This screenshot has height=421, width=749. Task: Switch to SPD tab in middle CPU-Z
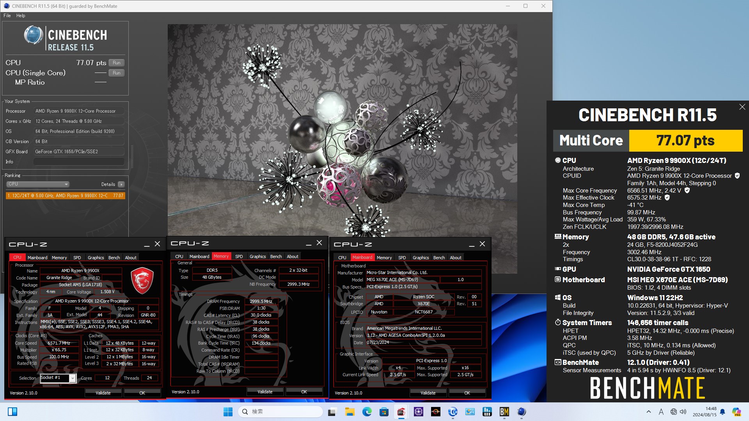[239, 256]
